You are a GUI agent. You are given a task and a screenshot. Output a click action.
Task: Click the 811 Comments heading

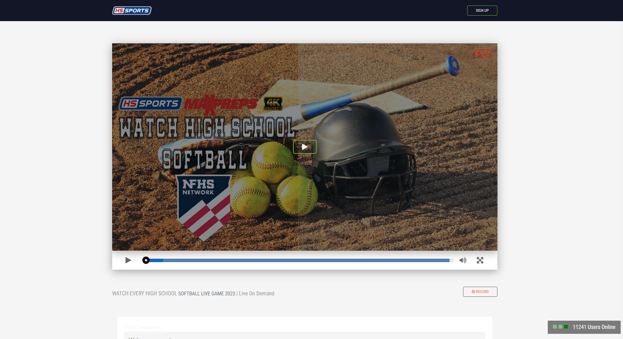tap(143, 327)
